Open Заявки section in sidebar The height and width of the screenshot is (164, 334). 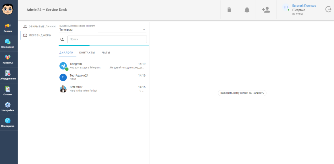[8, 28]
